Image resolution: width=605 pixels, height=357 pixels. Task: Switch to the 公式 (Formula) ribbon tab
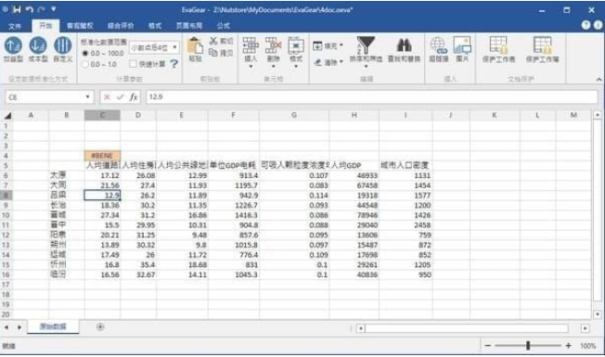pos(223,26)
